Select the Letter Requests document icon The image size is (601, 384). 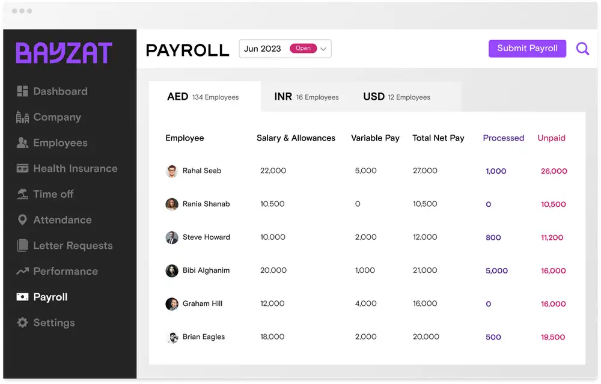(22, 245)
